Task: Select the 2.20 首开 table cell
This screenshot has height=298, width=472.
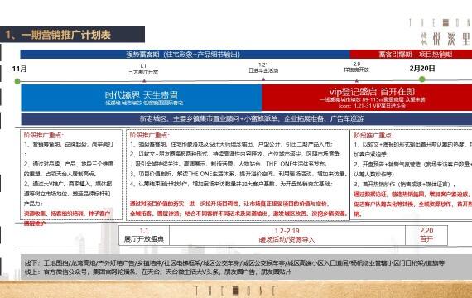Action: click(x=426, y=235)
